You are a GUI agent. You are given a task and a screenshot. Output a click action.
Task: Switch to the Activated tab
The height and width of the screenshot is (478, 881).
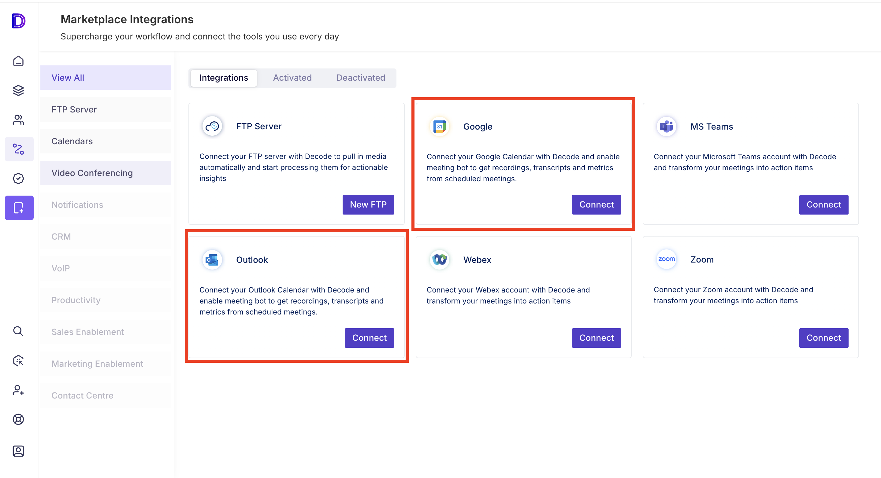click(292, 78)
